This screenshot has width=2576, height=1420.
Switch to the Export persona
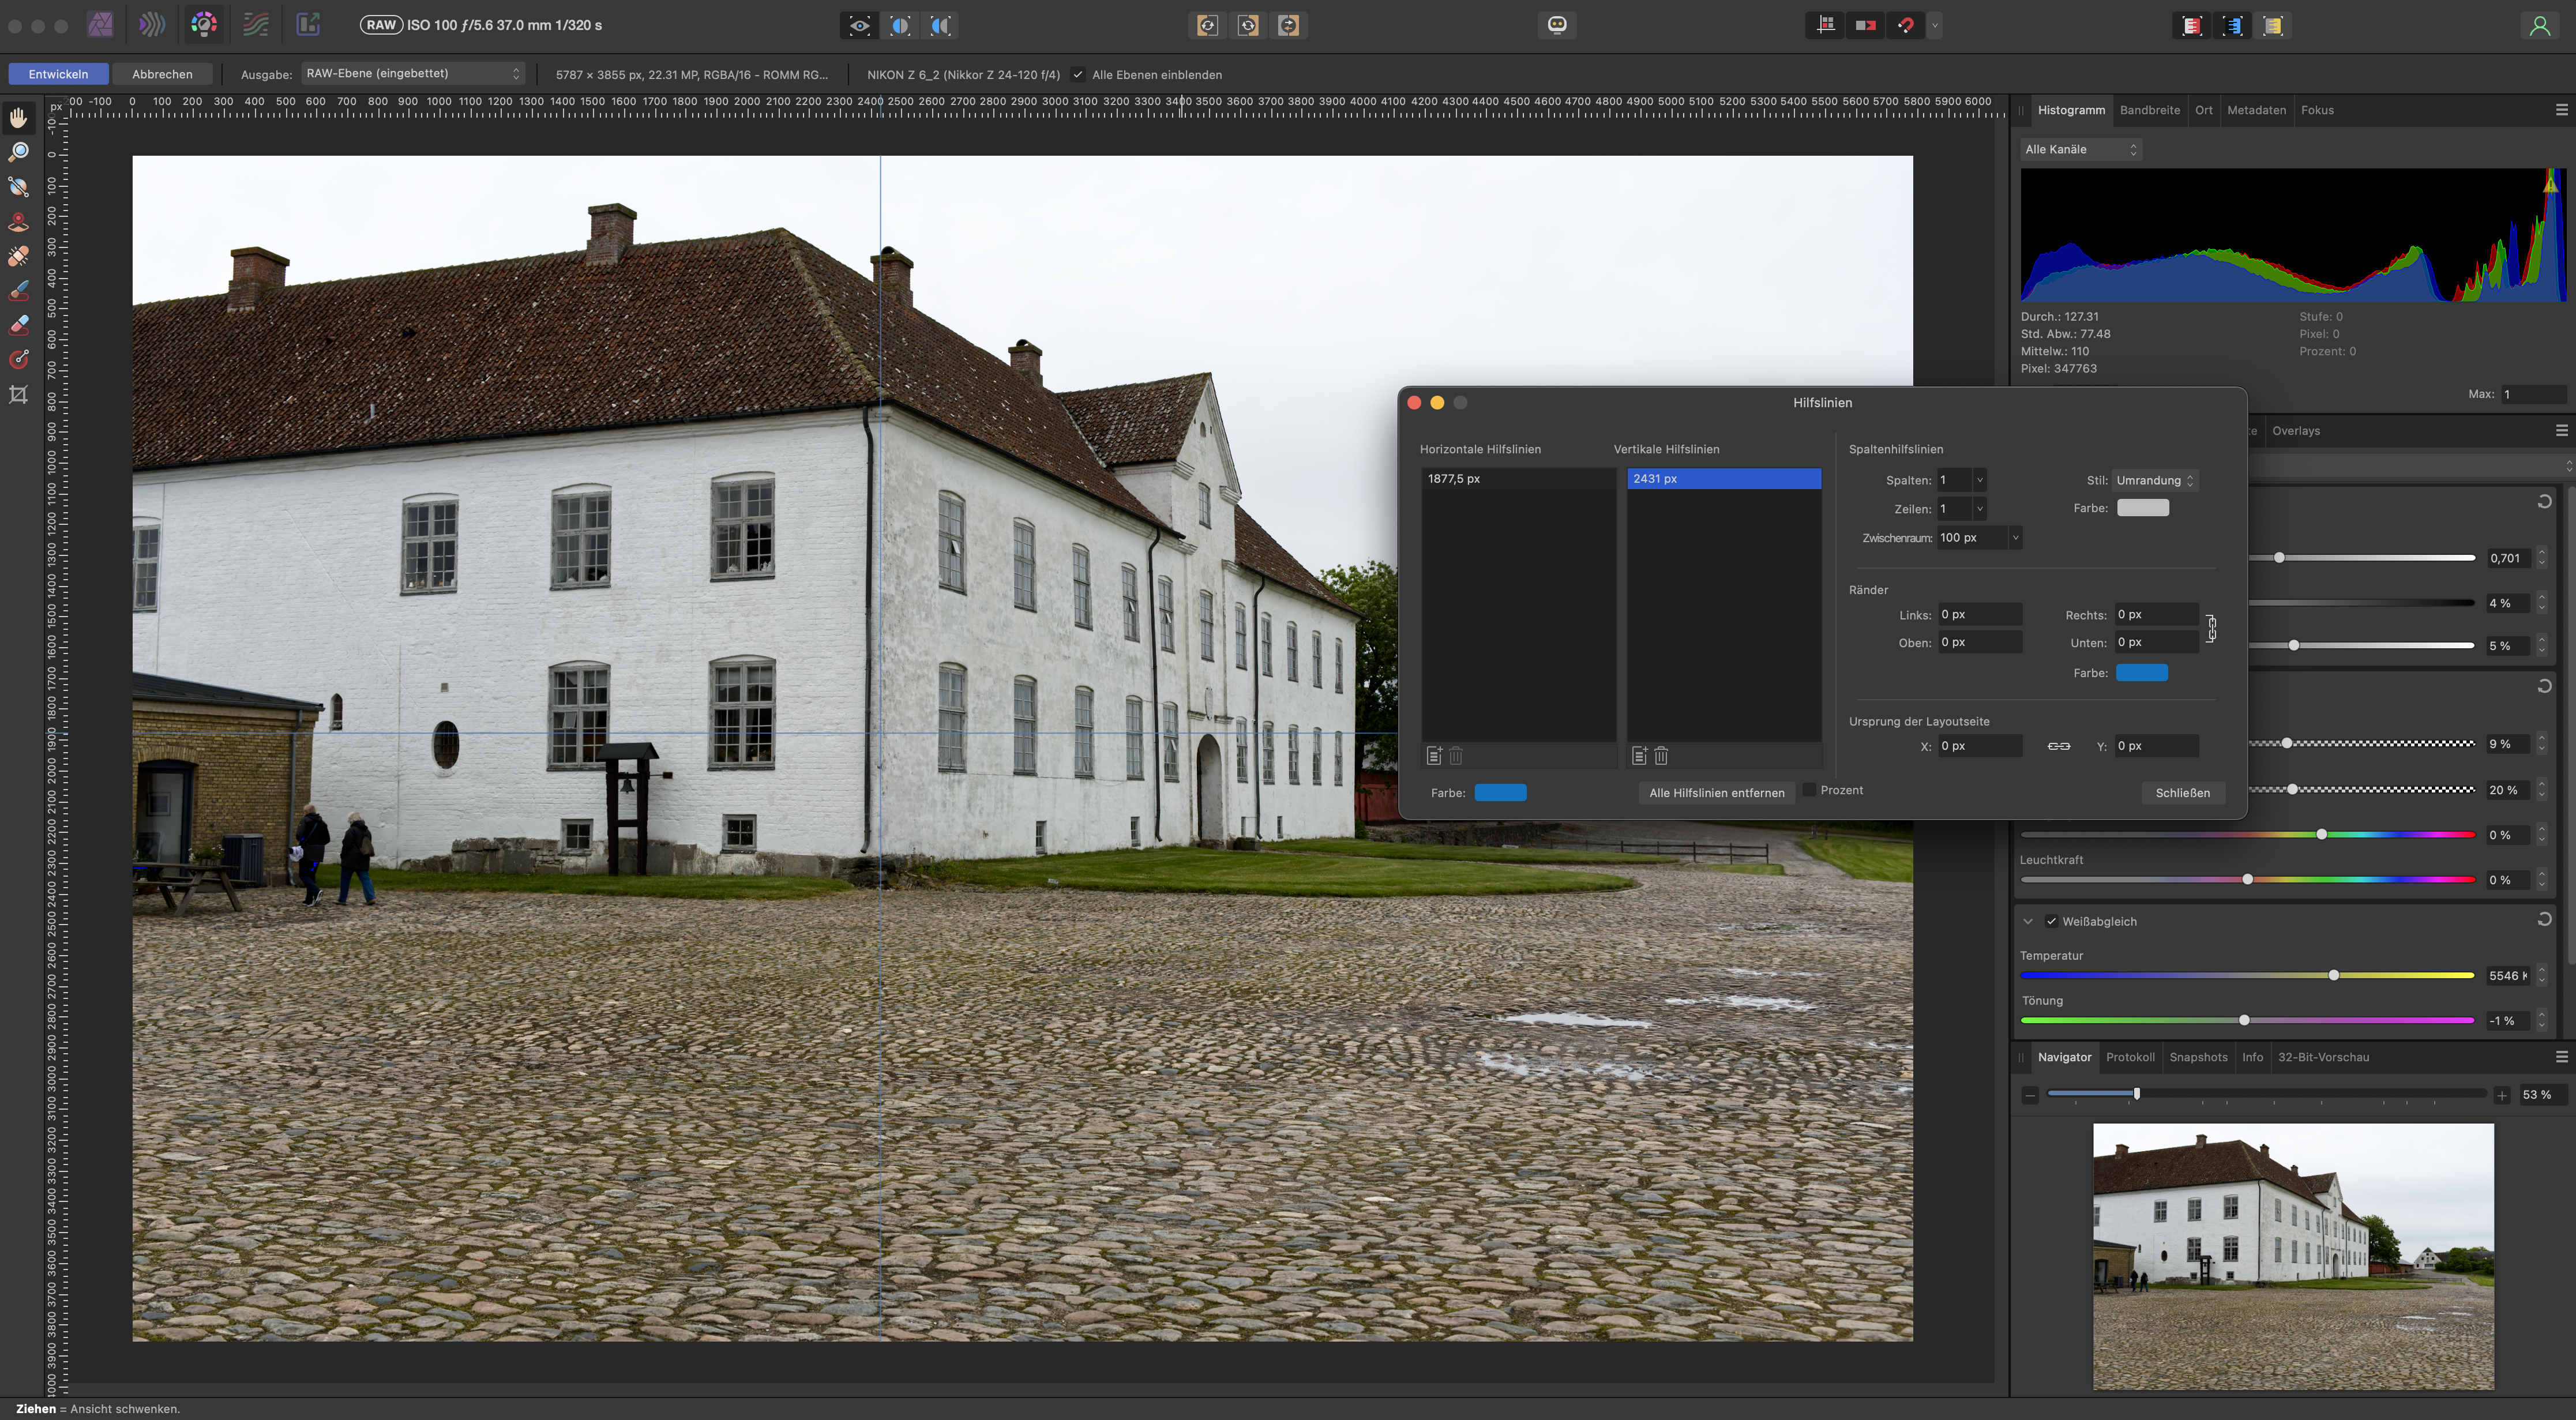tap(308, 25)
